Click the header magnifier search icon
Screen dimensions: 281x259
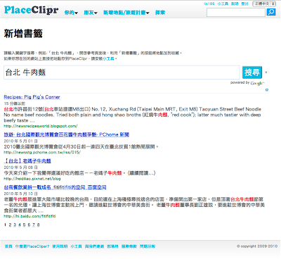click(271, 12)
